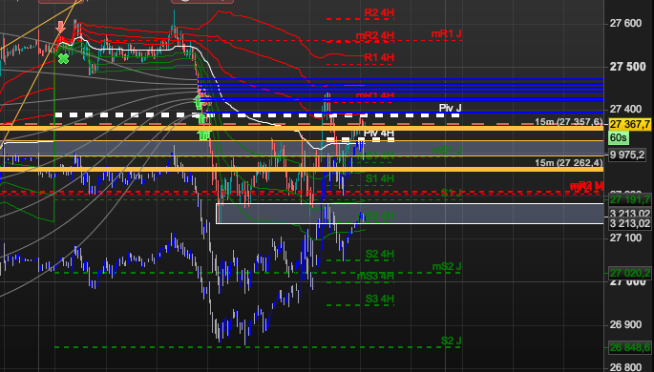
Task: Click the 27 600 price axis label
Action: point(625,23)
